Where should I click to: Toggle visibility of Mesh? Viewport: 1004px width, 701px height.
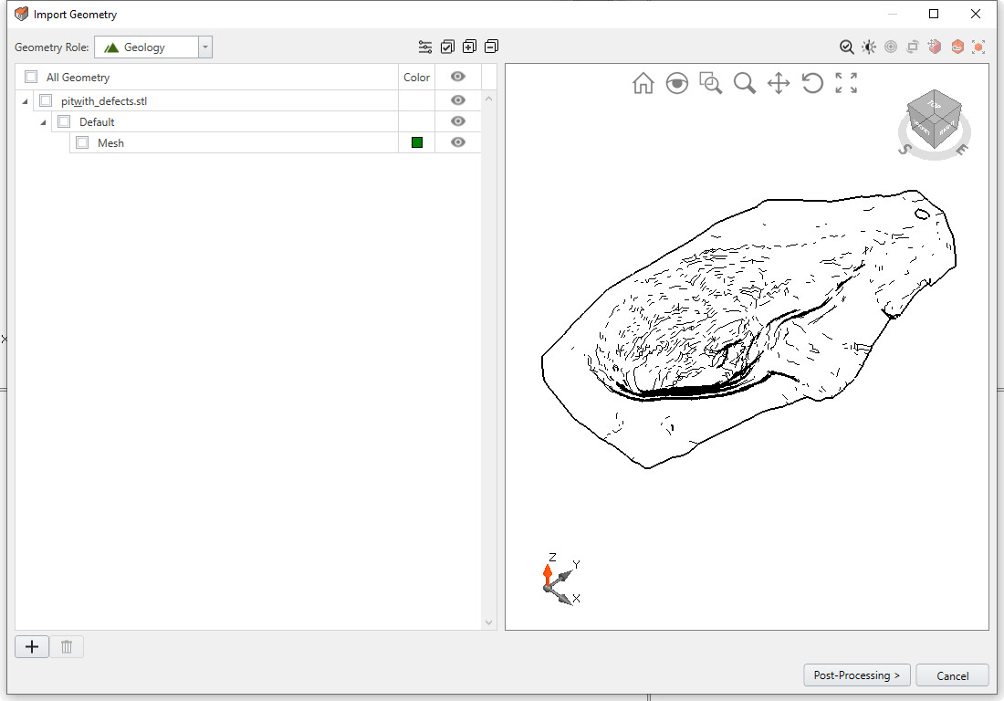point(458,142)
